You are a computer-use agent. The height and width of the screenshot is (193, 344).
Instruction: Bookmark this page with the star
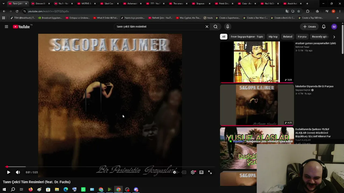click(299, 11)
